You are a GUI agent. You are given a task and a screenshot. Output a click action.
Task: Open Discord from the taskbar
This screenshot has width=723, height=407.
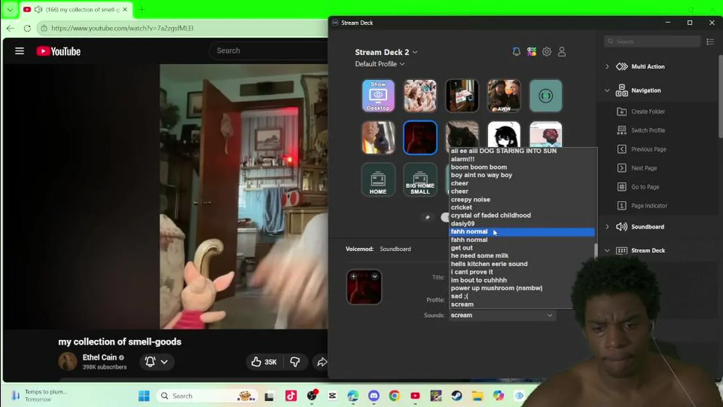point(373,396)
